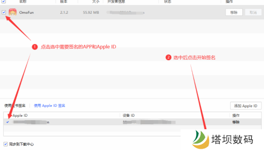
Task: Click the version value 2.1.2
Action: 64,12
